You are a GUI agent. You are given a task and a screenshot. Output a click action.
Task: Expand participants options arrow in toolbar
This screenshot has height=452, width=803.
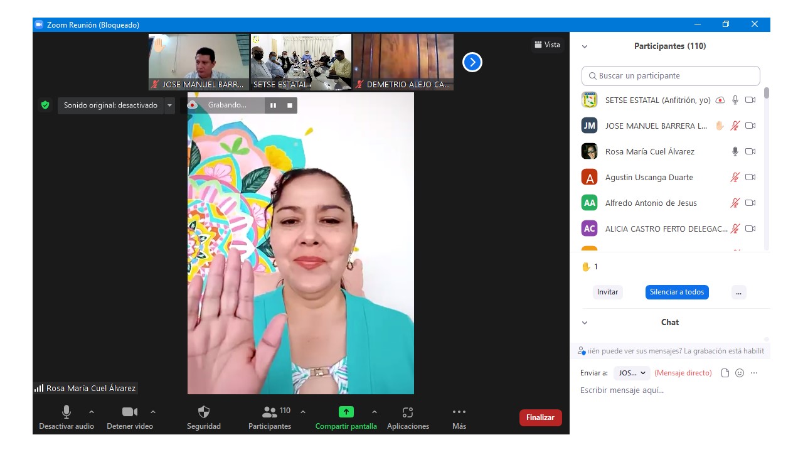pos(303,412)
